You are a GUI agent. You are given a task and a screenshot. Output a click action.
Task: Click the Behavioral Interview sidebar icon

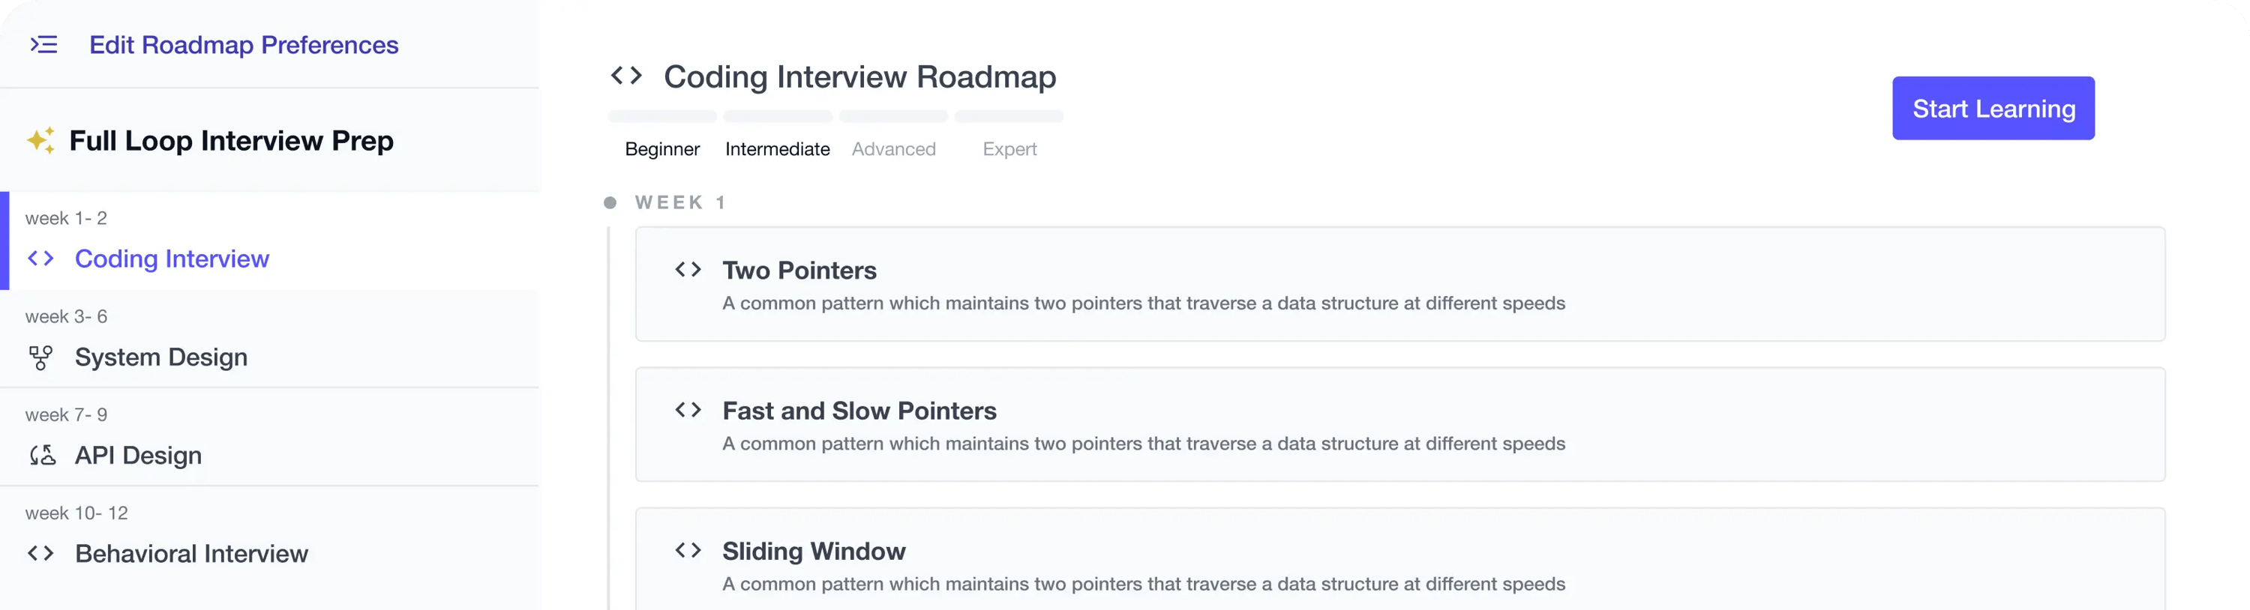click(41, 553)
